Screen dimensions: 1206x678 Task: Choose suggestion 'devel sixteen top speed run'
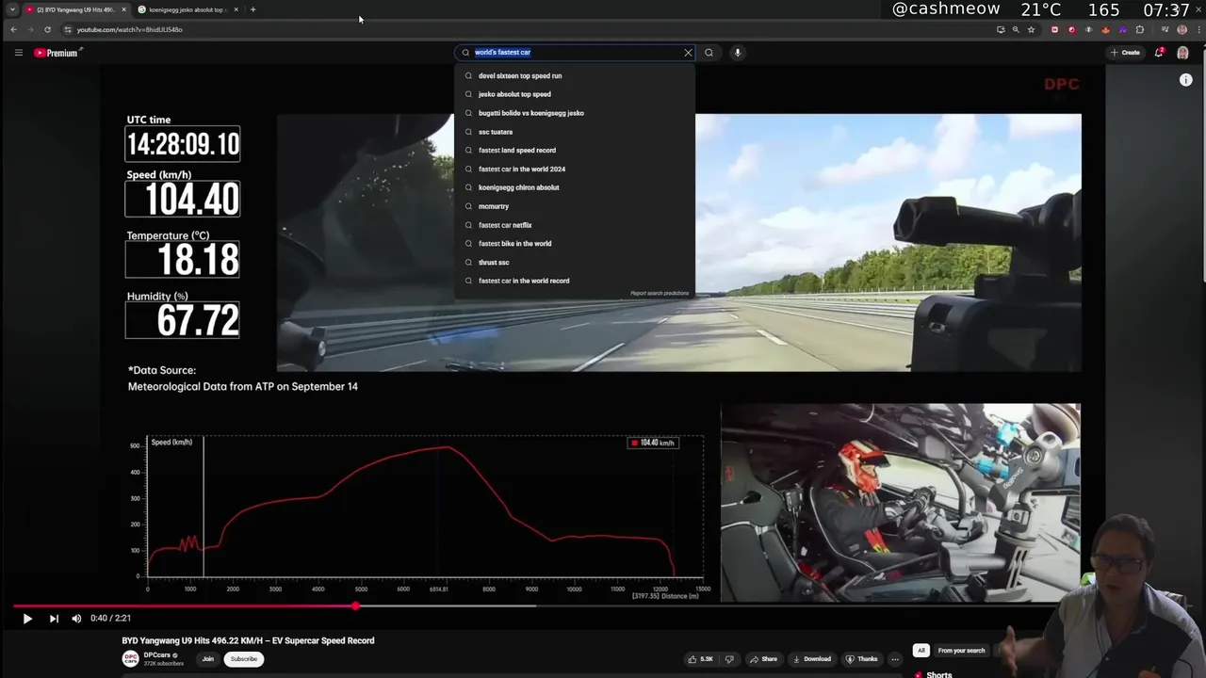[x=520, y=75]
